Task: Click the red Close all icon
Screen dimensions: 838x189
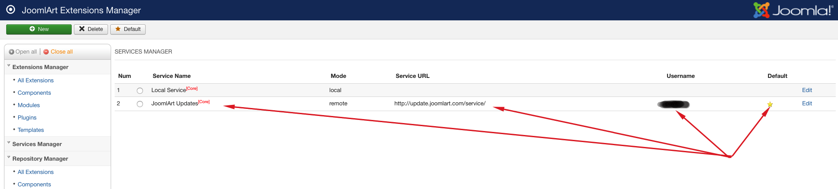Action: (x=46, y=52)
